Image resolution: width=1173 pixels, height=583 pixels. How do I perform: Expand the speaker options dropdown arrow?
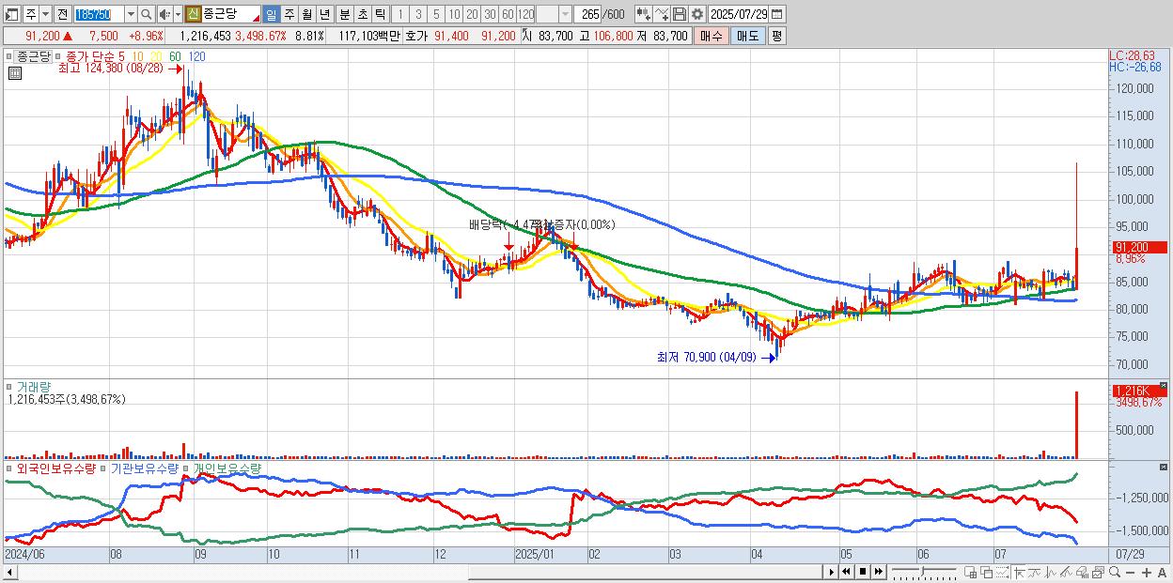point(178,15)
